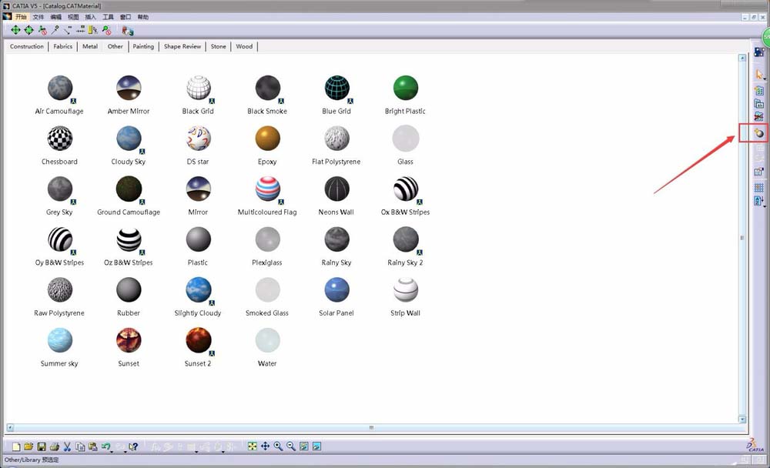Click the vertical scrollbar down arrow
Viewport: 770px width, 468px height.
pos(742,420)
